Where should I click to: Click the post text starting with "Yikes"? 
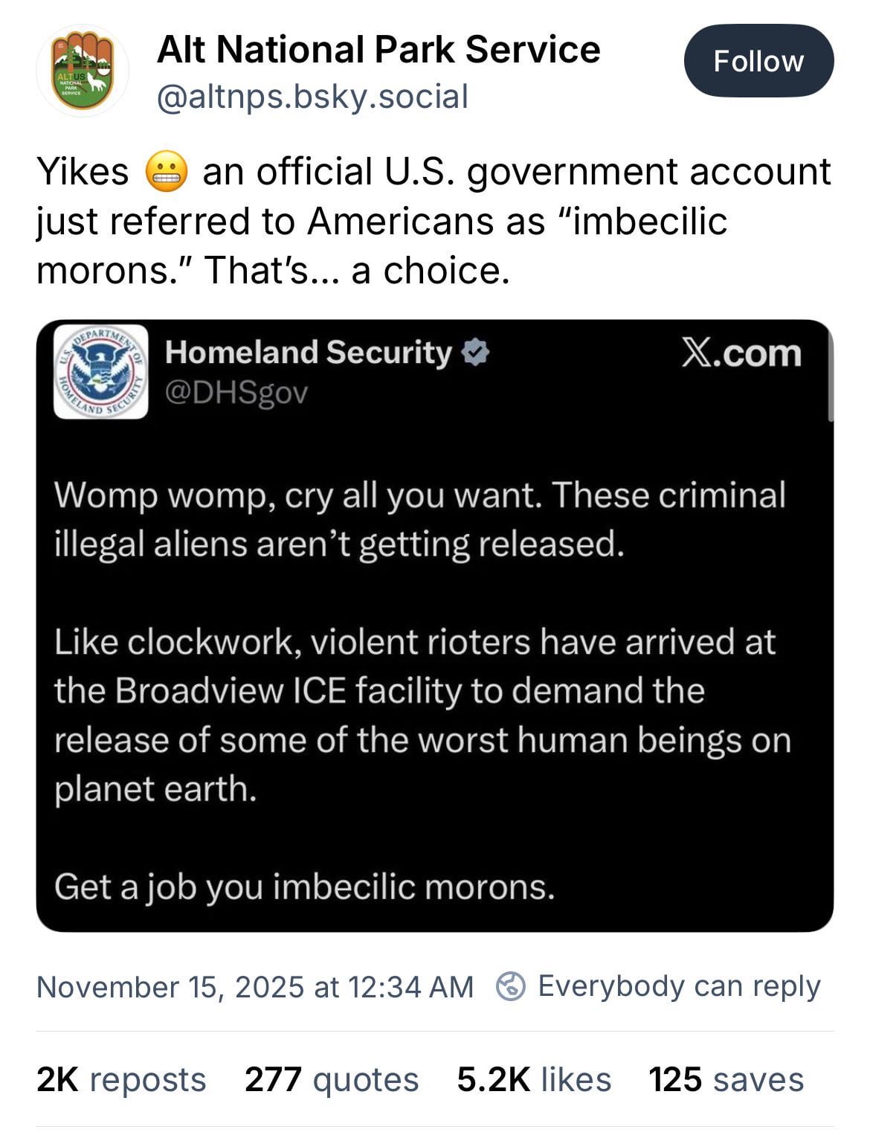pos(433,221)
